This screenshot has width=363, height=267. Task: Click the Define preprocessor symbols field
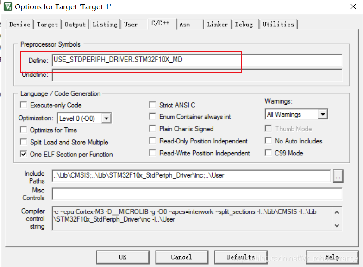[197, 60]
